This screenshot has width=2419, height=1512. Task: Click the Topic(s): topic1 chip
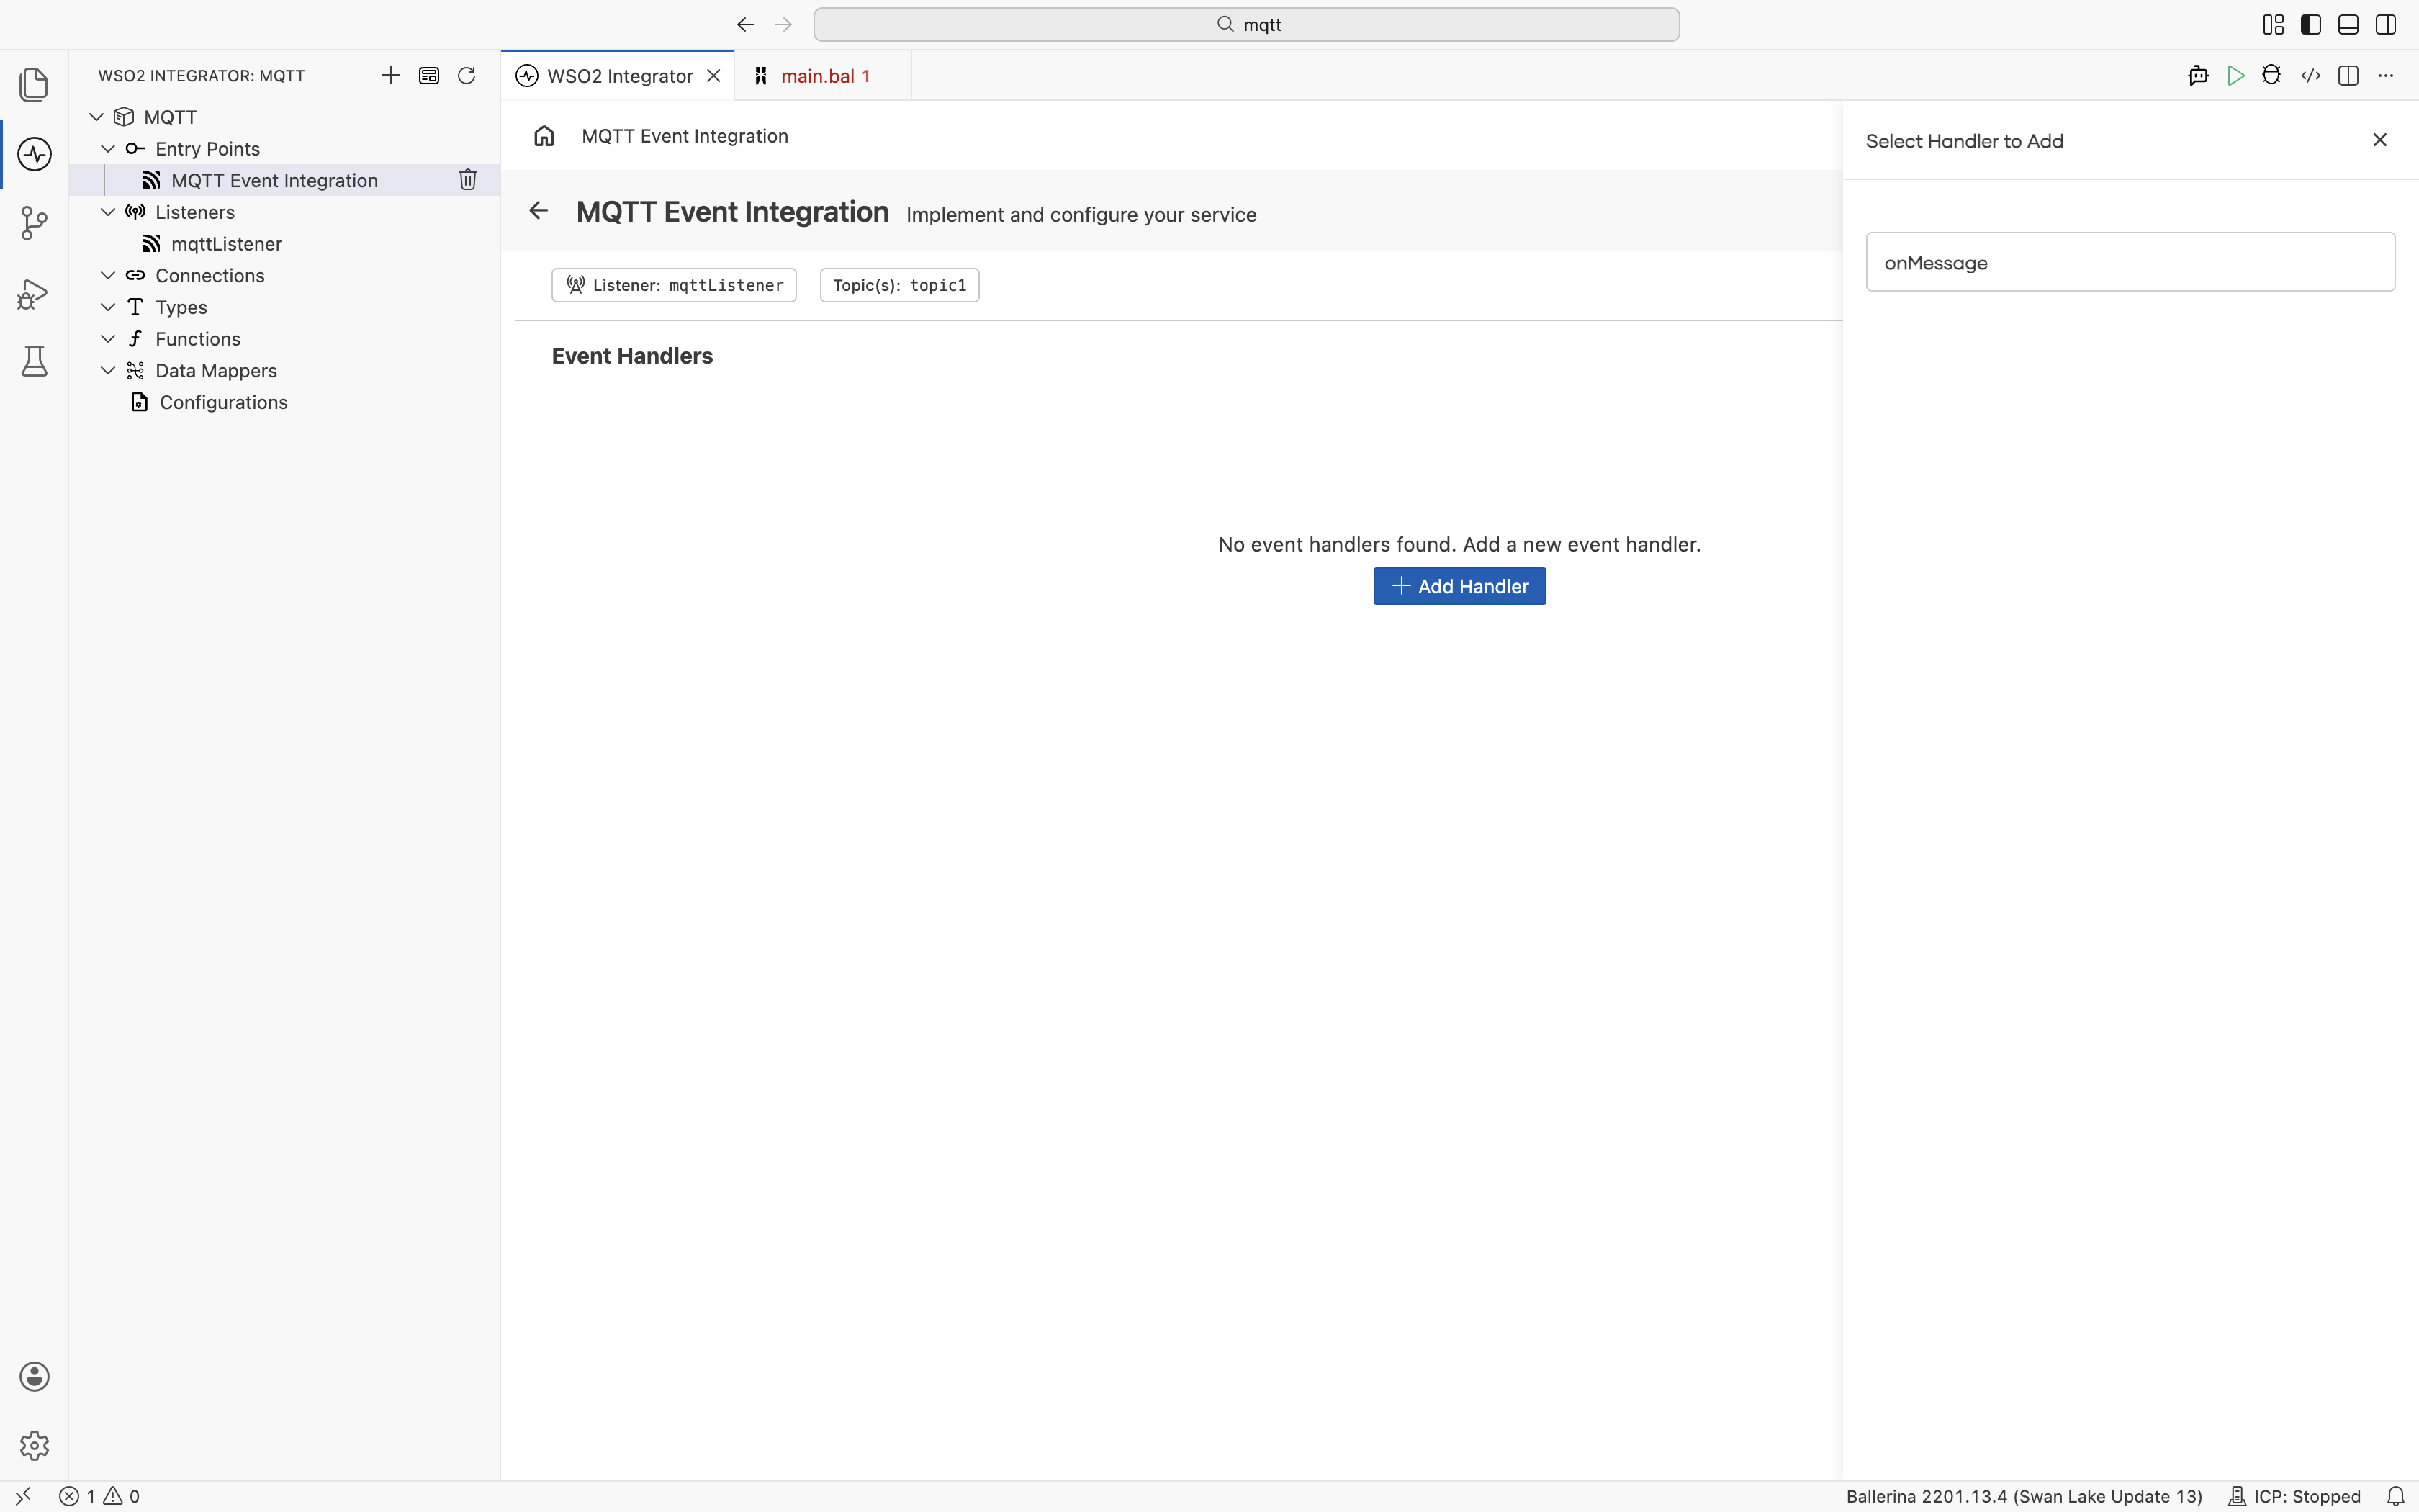900,285
